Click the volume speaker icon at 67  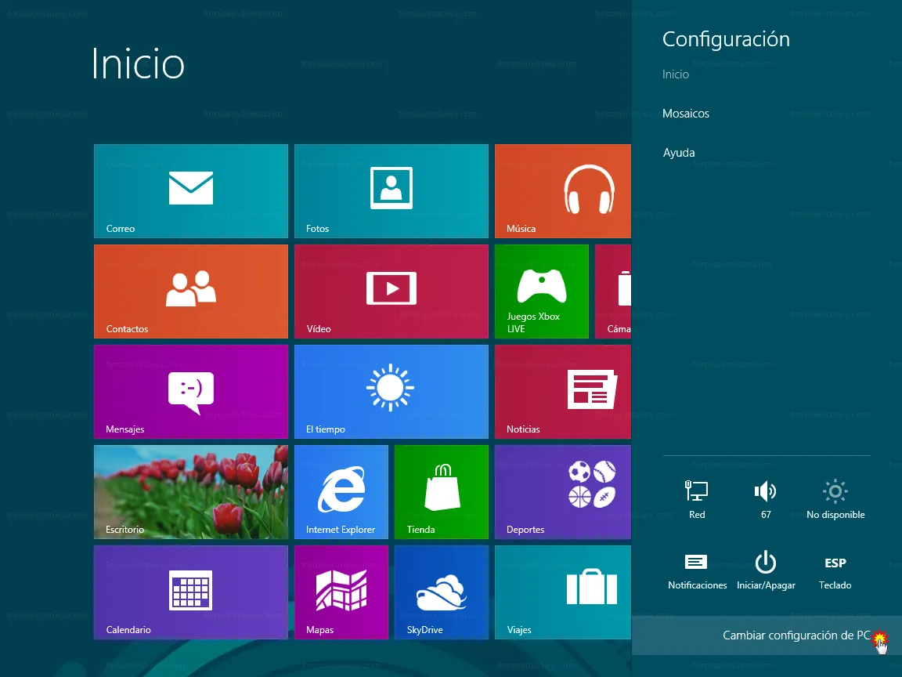(766, 499)
